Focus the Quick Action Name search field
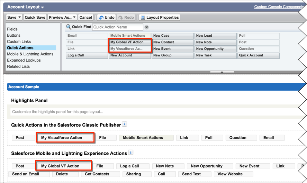The height and width of the screenshot is (183, 307). pyautogui.click(x=118, y=27)
